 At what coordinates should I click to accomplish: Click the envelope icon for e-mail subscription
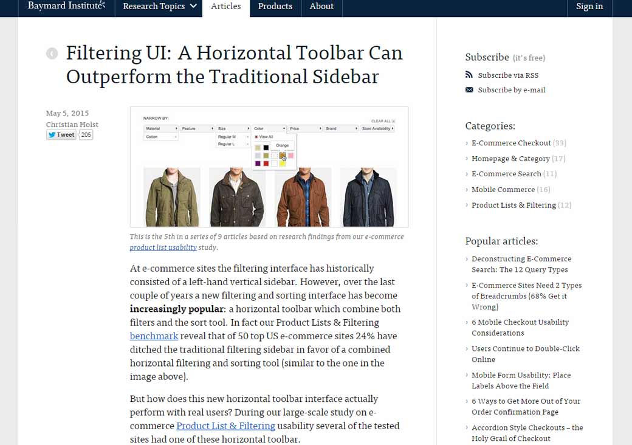469,89
